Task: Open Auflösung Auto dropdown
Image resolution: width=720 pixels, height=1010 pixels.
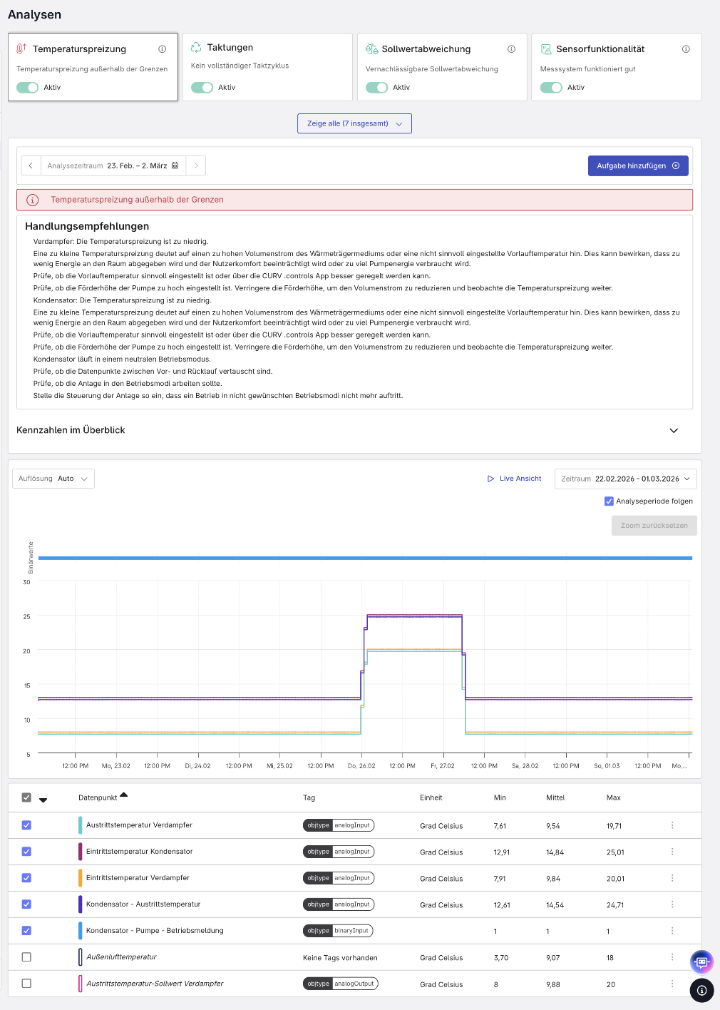Action: pyautogui.click(x=53, y=479)
